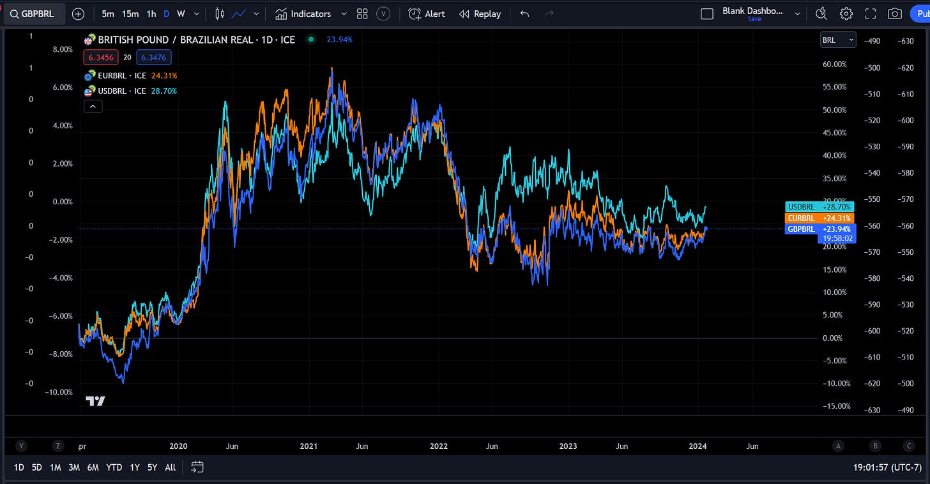Click the USDBRL +28.70% price label

coord(819,207)
